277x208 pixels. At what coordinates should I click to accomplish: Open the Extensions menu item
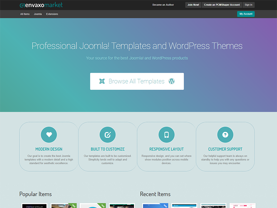tap(52, 14)
